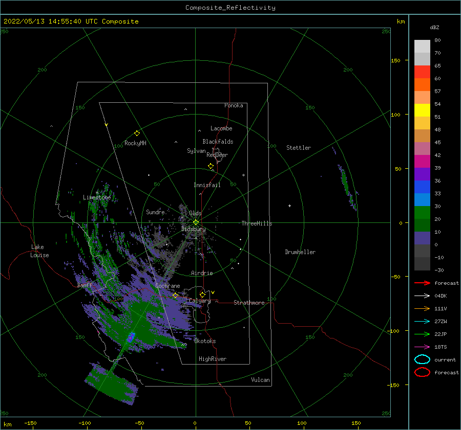Click the Sundre label
Image resolution: width=461 pixels, height=430 pixels.
click(155, 212)
